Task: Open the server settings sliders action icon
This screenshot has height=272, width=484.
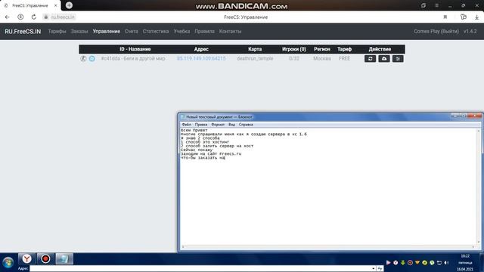Action: click(398, 59)
